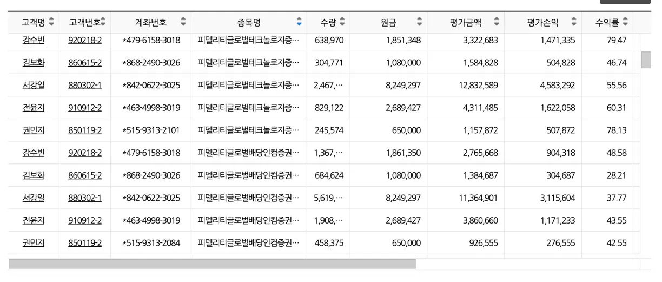This screenshot has height=282, width=662.
Task: Sort by 평가금액 using its arrows
Action: point(496,22)
